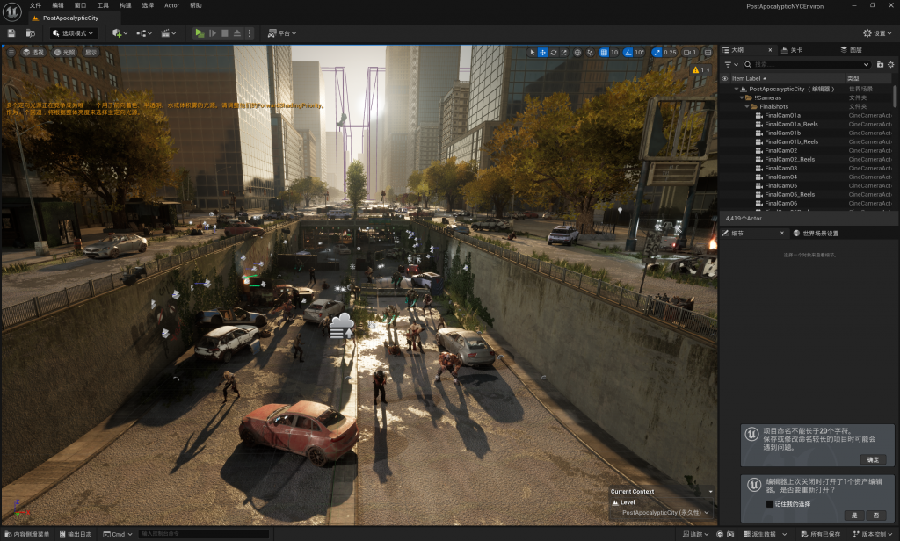Open the content browser folder-search icon

tap(31, 33)
